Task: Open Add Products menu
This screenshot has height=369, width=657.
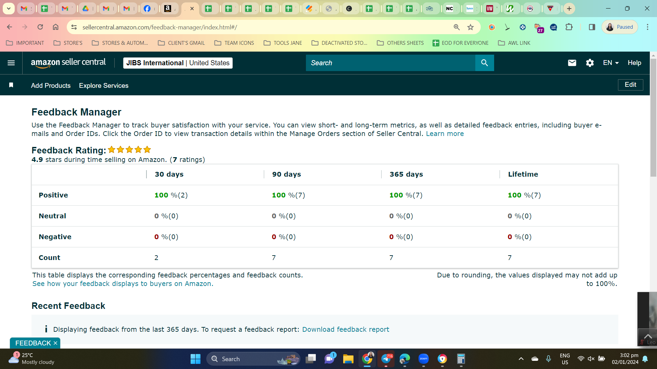Action: pos(51,85)
